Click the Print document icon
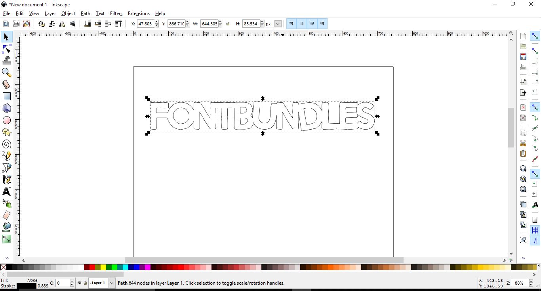This screenshot has width=541, height=291. pyautogui.click(x=523, y=67)
